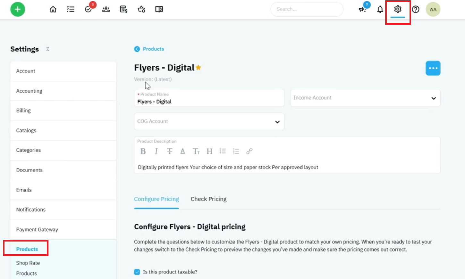Apply underline text formatting icon
Screen dimensions: 465x279
[x=182, y=151]
